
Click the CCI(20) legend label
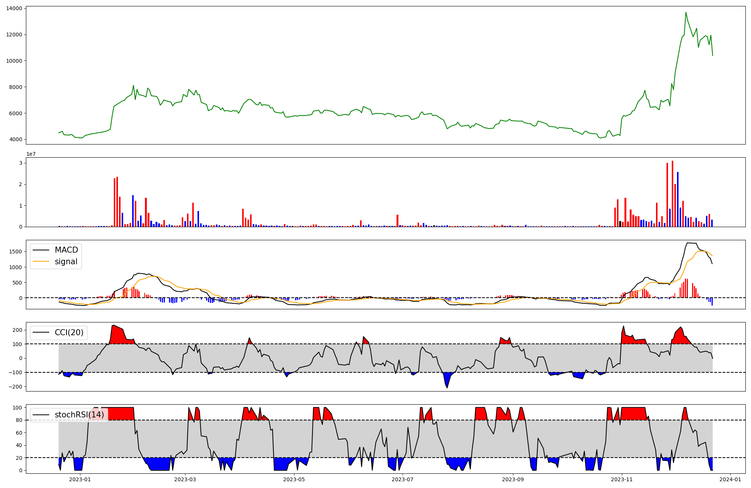coord(69,333)
